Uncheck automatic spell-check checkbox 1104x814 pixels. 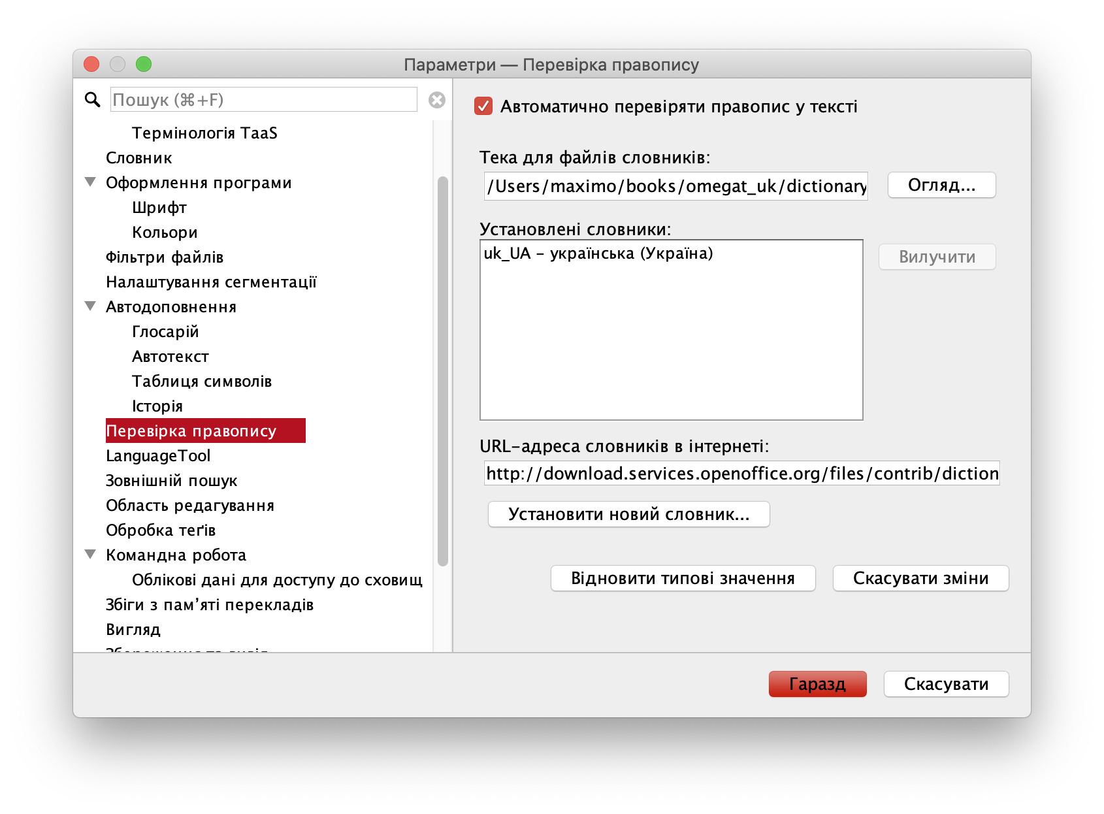pos(483,106)
